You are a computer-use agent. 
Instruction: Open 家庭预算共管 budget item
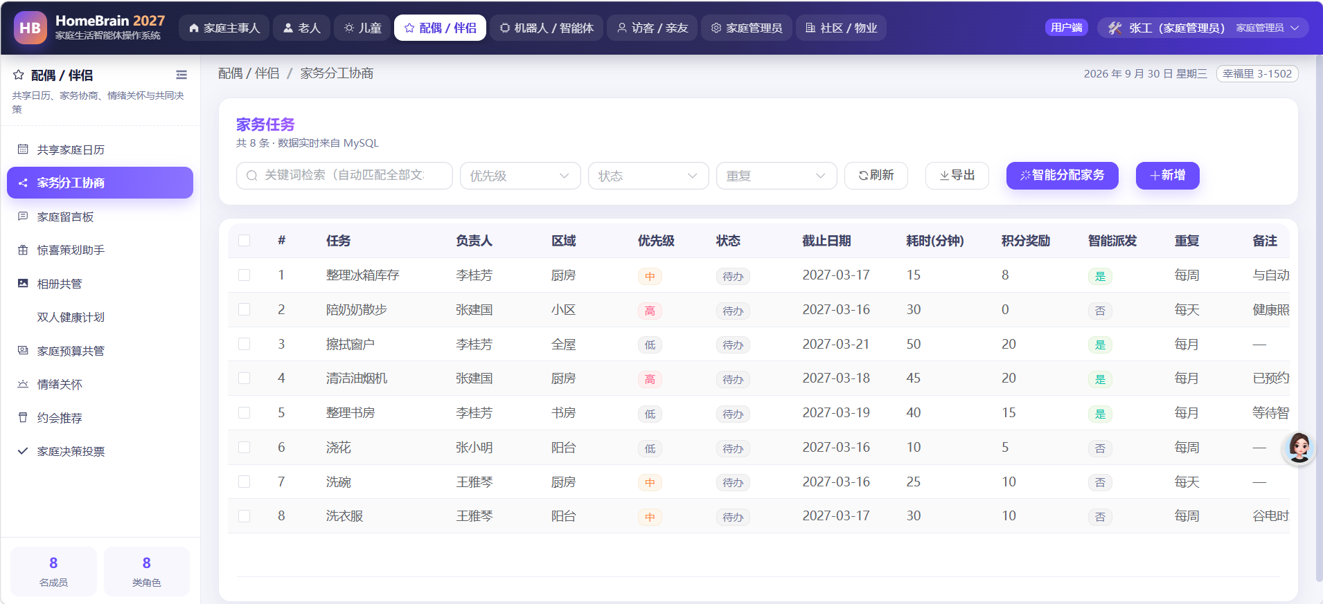tap(100, 351)
